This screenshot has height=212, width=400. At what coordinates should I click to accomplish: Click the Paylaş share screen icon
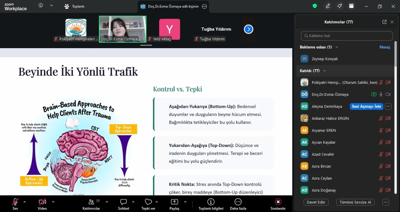(x=174, y=202)
